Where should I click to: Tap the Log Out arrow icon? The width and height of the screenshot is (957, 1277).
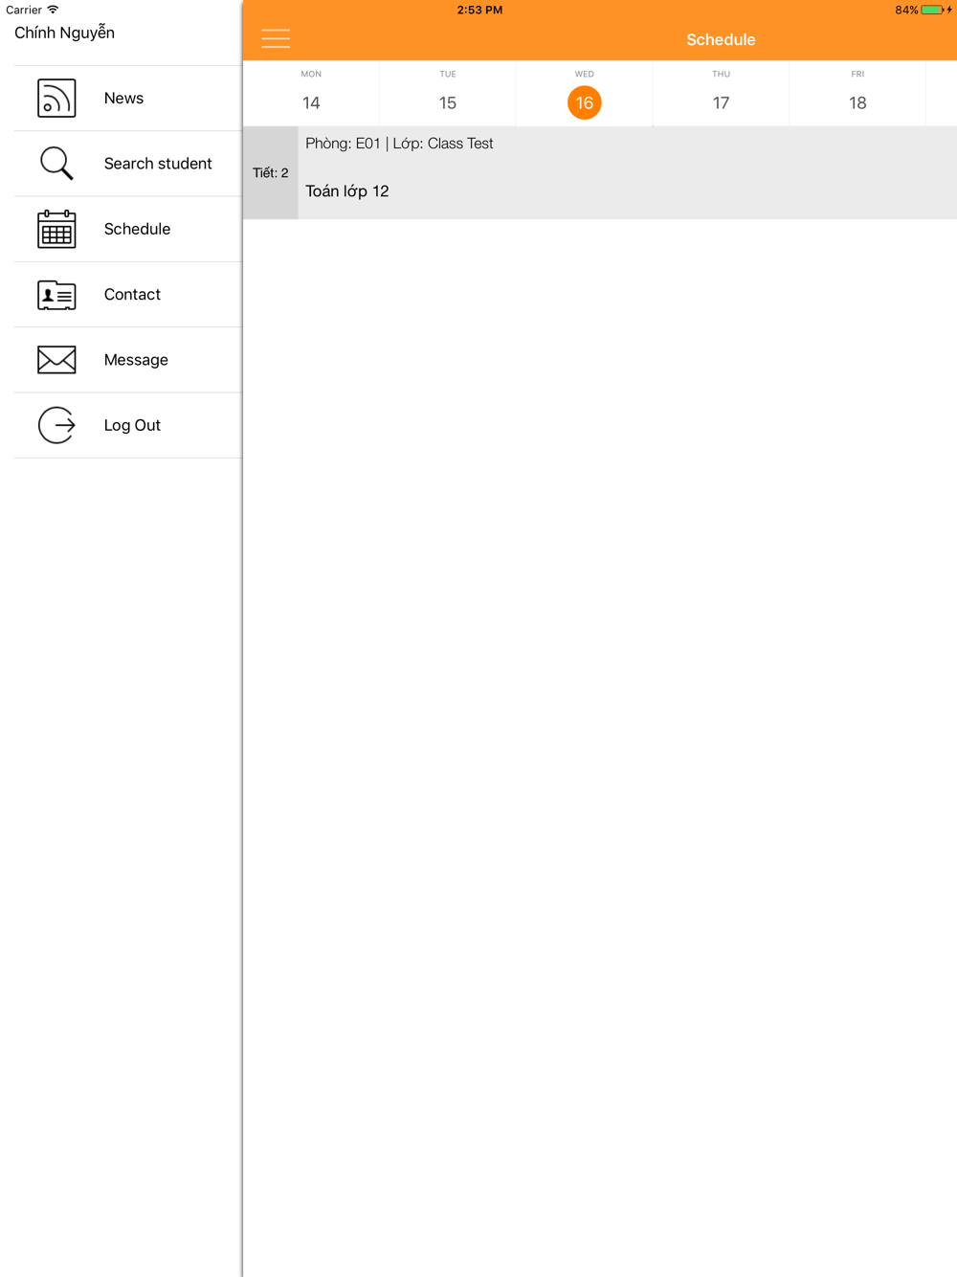(x=56, y=425)
